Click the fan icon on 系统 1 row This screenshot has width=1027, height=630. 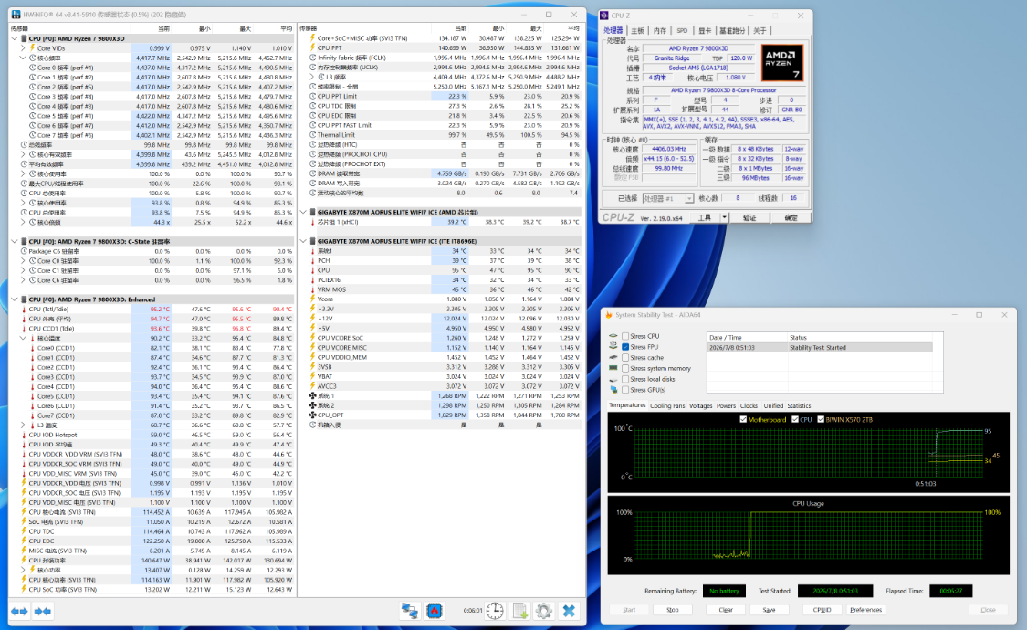coord(312,395)
